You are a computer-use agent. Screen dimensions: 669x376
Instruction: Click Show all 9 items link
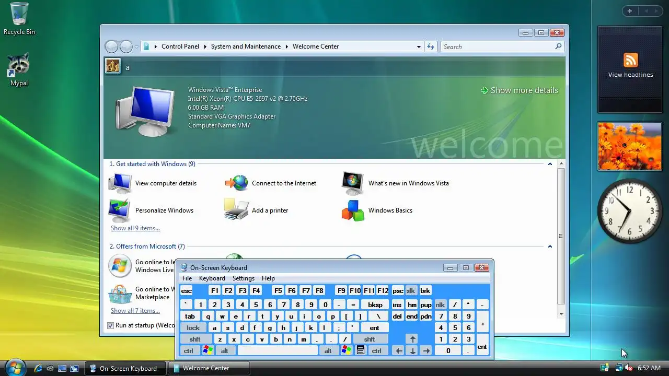pyautogui.click(x=135, y=228)
